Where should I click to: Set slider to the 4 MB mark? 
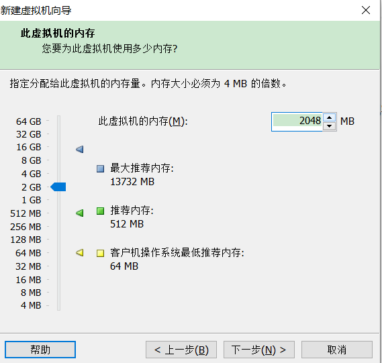pos(58,305)
